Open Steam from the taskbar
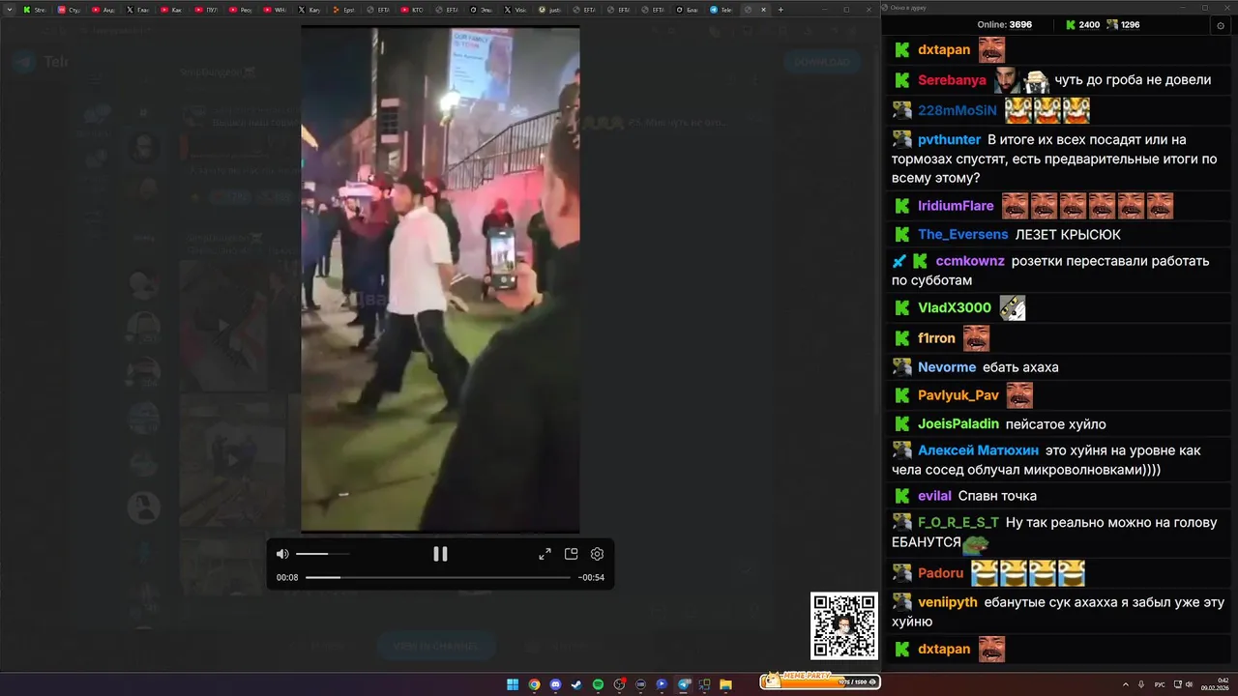1238x696 pixels. (x=576, y=684)
